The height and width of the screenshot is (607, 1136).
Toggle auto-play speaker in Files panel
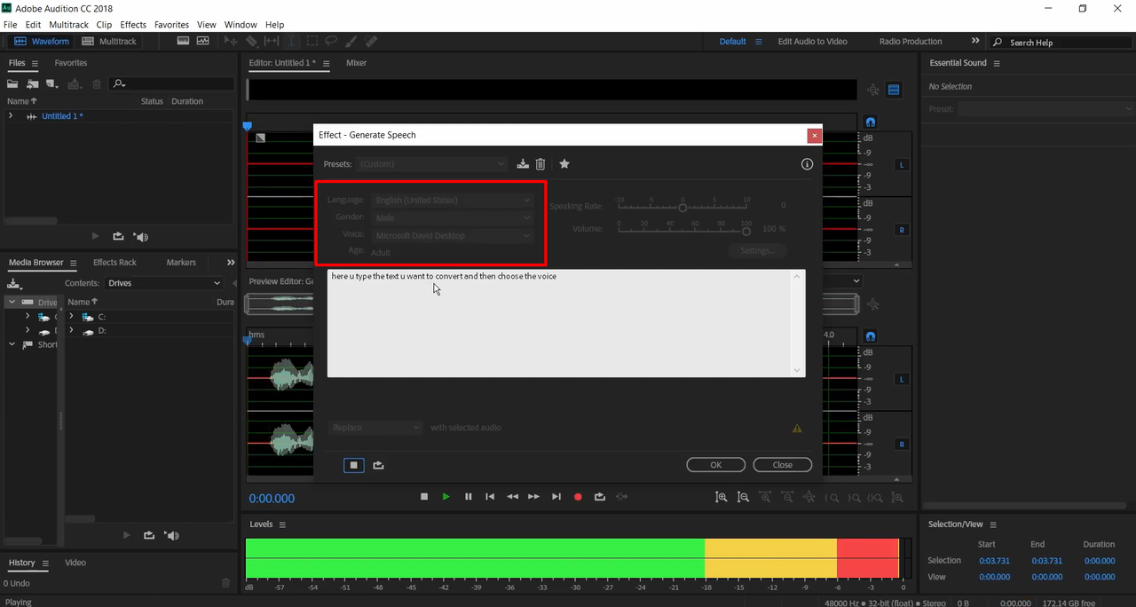[141, 237]
